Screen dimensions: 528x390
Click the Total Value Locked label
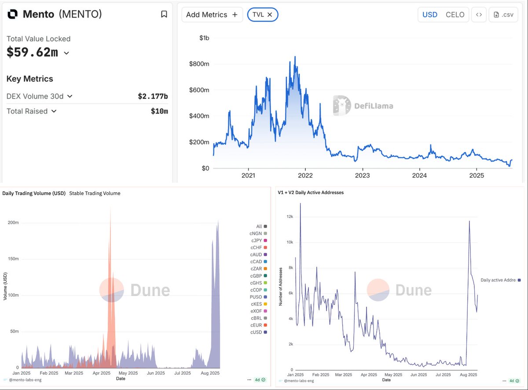click(38, 39)
